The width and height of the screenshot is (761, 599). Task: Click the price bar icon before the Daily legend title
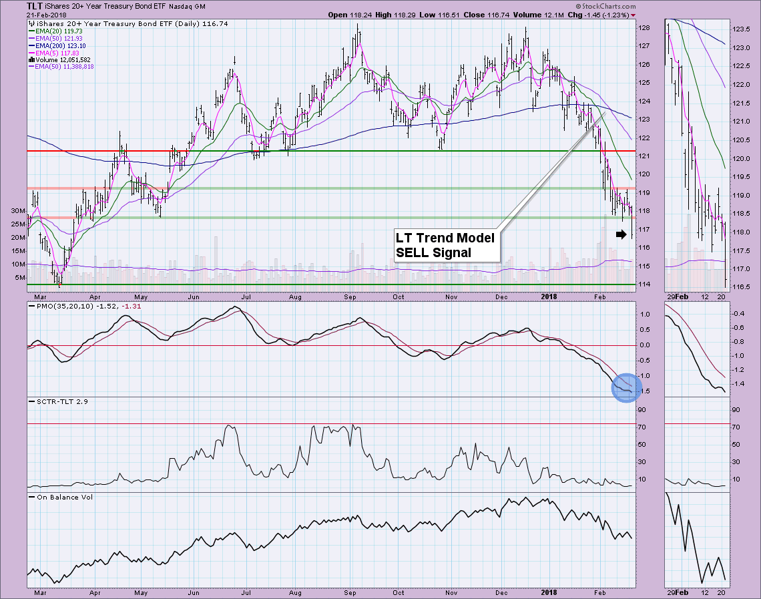point(32,23)
